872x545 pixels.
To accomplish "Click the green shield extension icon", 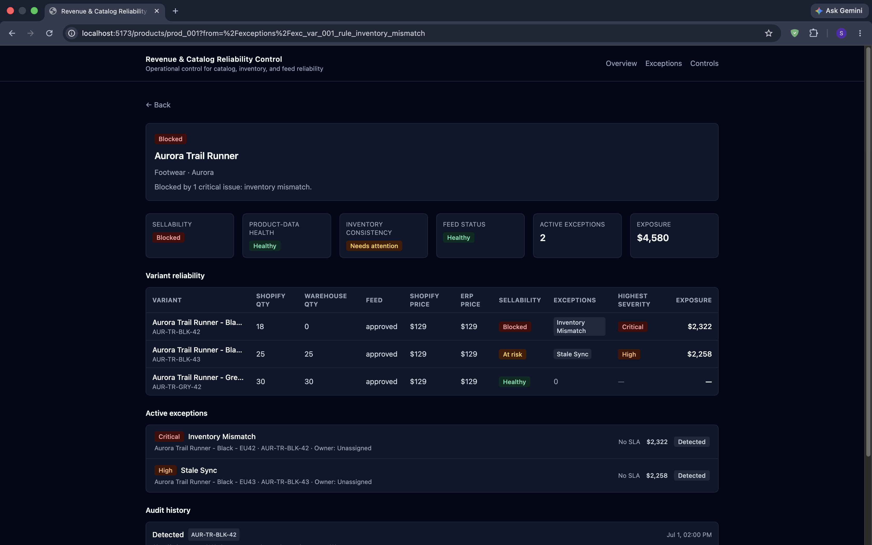I will (794, 33).
